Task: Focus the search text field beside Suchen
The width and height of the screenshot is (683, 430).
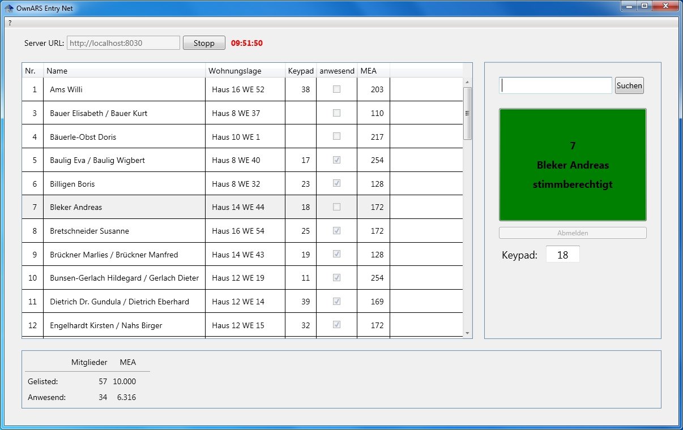Action: [556, 85]
